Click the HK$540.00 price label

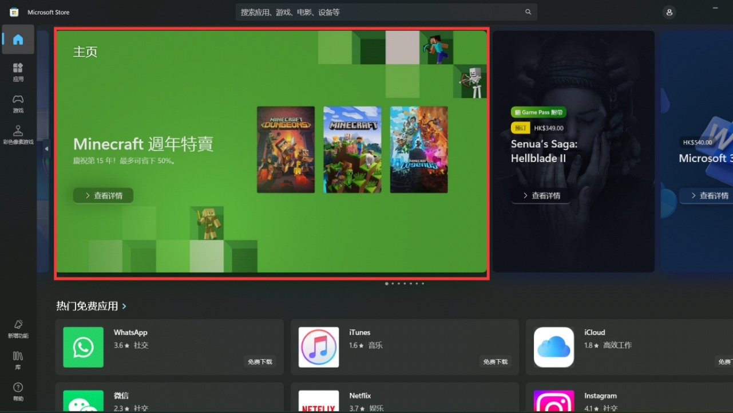click(x=698, y=142)
